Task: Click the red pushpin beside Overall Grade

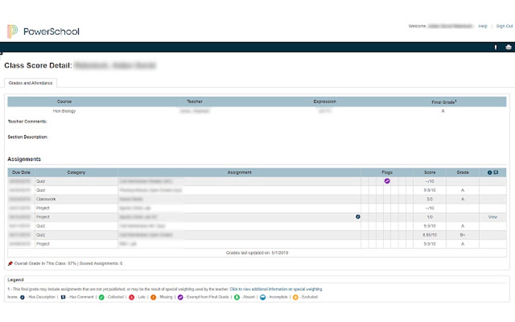Action: point(9,263)
